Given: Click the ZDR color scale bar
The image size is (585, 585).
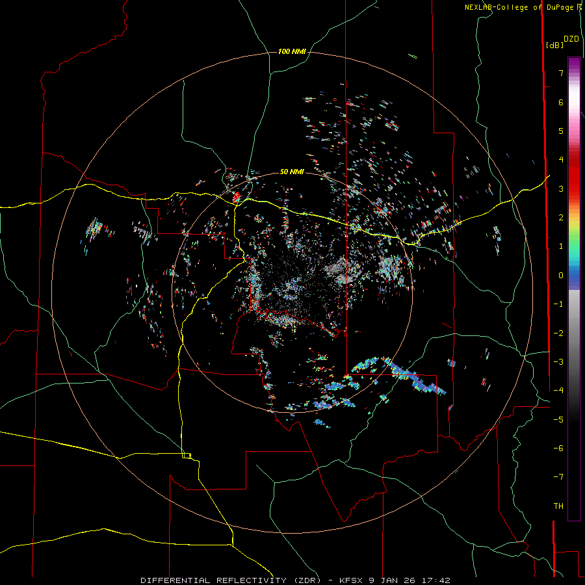Looking at the screenshot, I should click(x=574, y=289).
